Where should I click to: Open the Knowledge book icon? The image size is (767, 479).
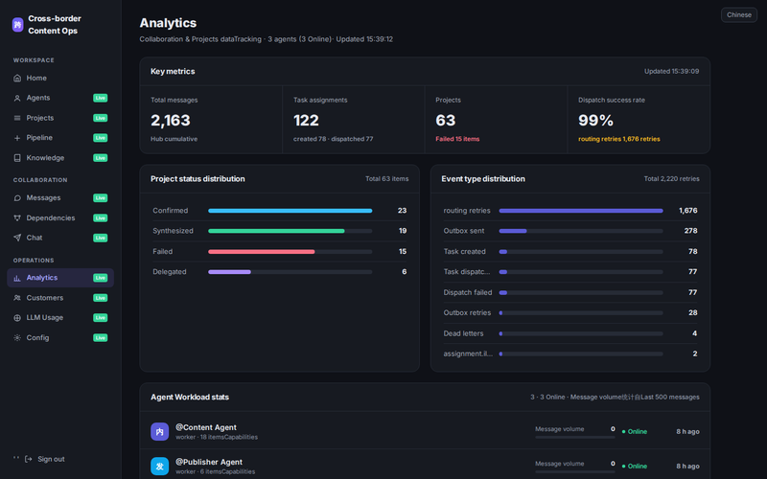(17, 158)
